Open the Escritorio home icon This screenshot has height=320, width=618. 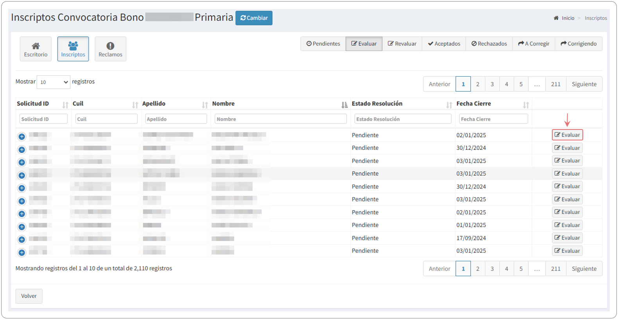[36, 46]
